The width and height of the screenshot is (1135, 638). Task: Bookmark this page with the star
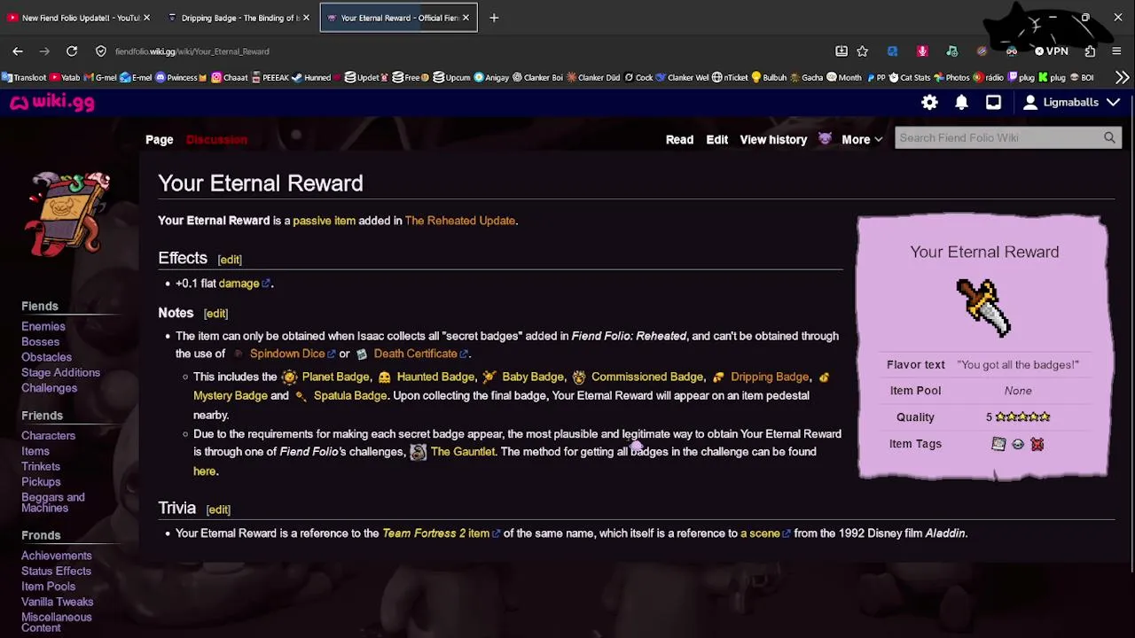[x=862, y=51]
